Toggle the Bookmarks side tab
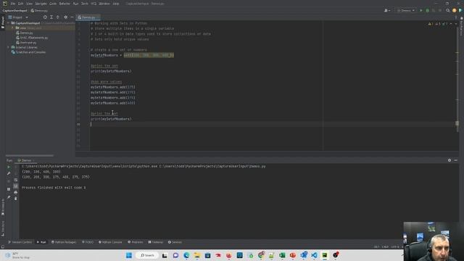 coord(3,207)
